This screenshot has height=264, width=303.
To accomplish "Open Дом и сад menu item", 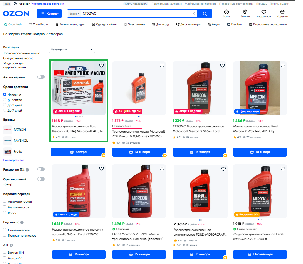I will [160, 24].
